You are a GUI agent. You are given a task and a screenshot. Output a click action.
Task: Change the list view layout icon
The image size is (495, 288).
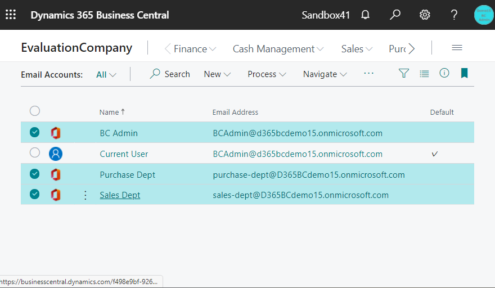(424, 74)
